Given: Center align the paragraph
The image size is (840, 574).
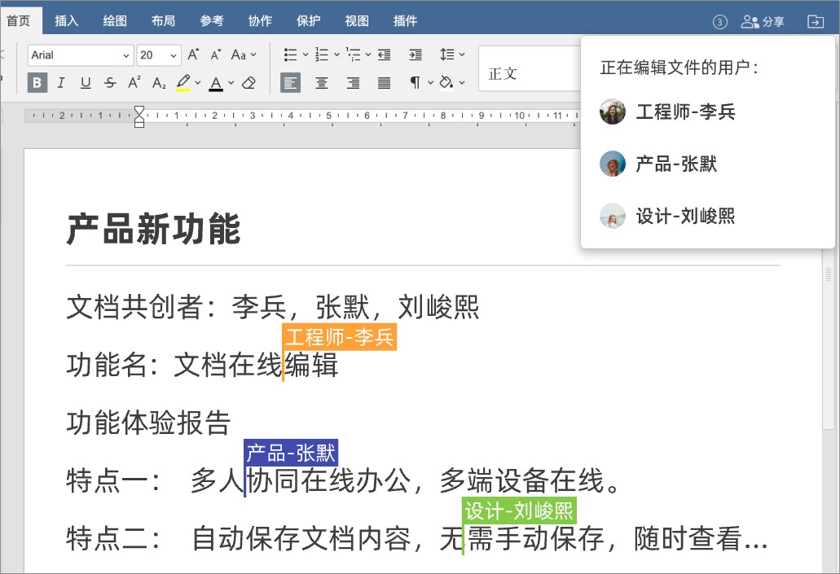Looking at the screenshot, I should 322,82.
